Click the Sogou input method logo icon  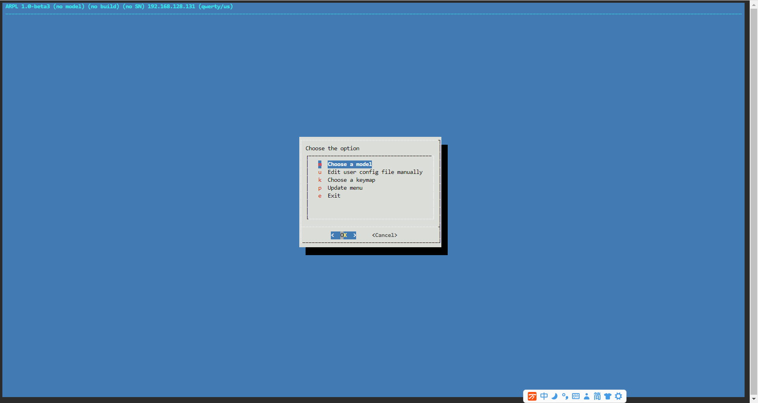[532, 396]
